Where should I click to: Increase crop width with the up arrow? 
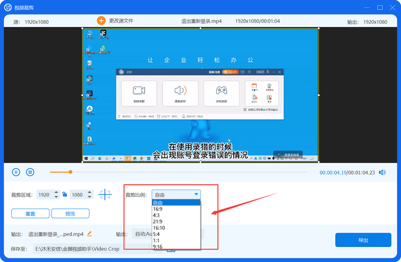[56, 192]
